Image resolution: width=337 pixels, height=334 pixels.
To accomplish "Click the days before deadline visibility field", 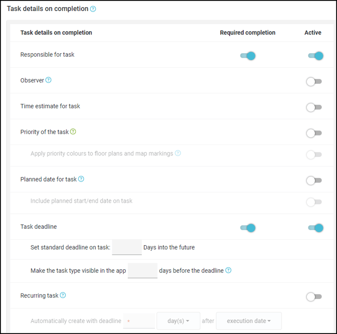I will coord(142,270).
